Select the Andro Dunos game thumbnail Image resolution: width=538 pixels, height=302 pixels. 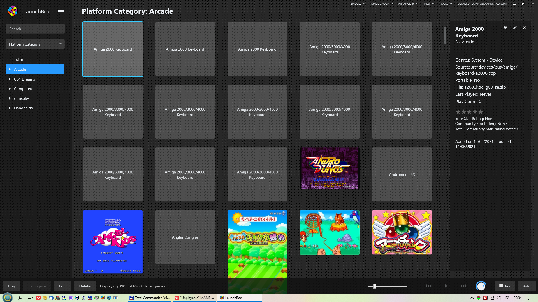[x=330, y=168]
